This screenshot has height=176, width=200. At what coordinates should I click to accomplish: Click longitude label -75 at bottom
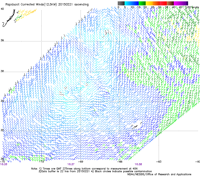point(3,162)
